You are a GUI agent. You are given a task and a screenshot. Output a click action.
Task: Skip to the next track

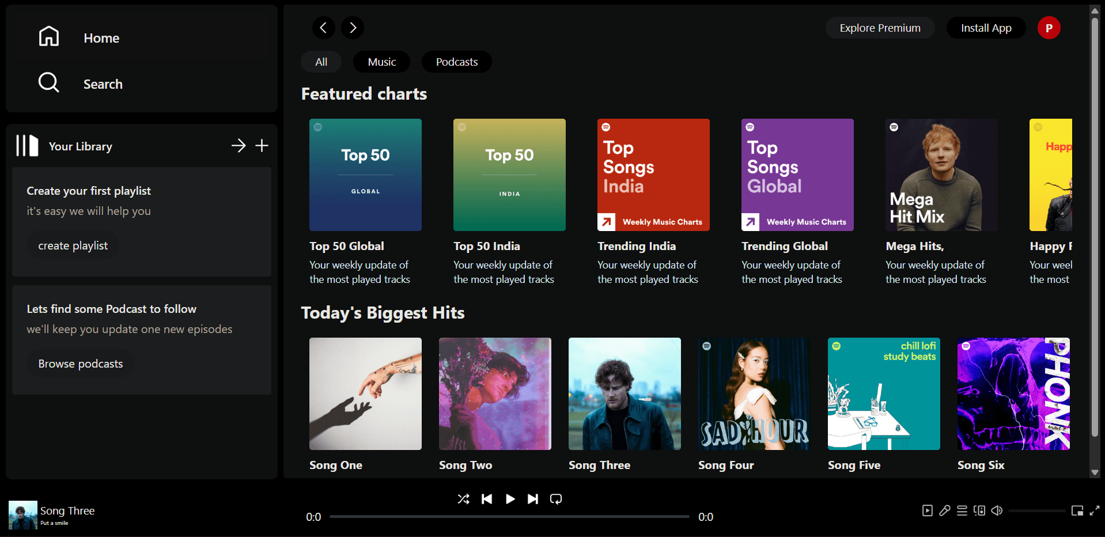click(533, 499)
